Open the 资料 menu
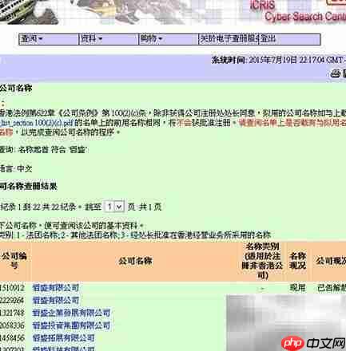Screen dimensions: 346x351 point(109,39)
